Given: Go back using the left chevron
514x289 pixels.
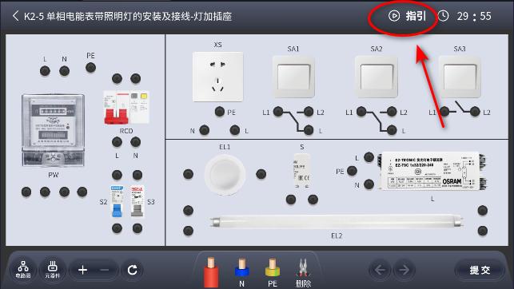Looking at the screenshot, I should pos(15,16).
